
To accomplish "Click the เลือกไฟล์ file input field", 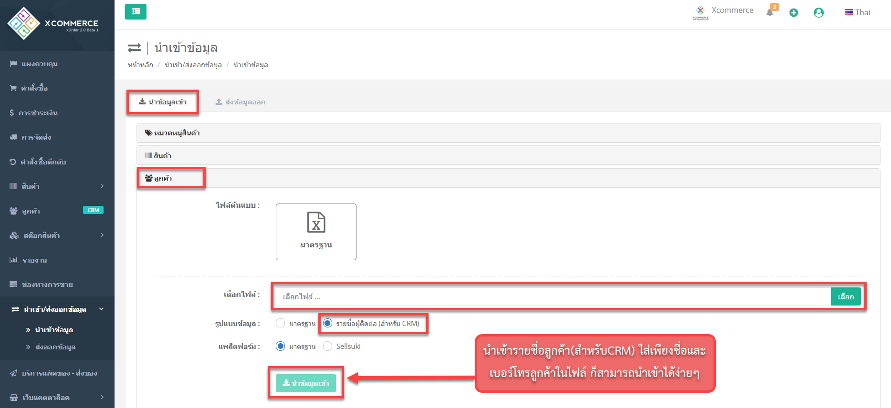I will pos(553,296).
